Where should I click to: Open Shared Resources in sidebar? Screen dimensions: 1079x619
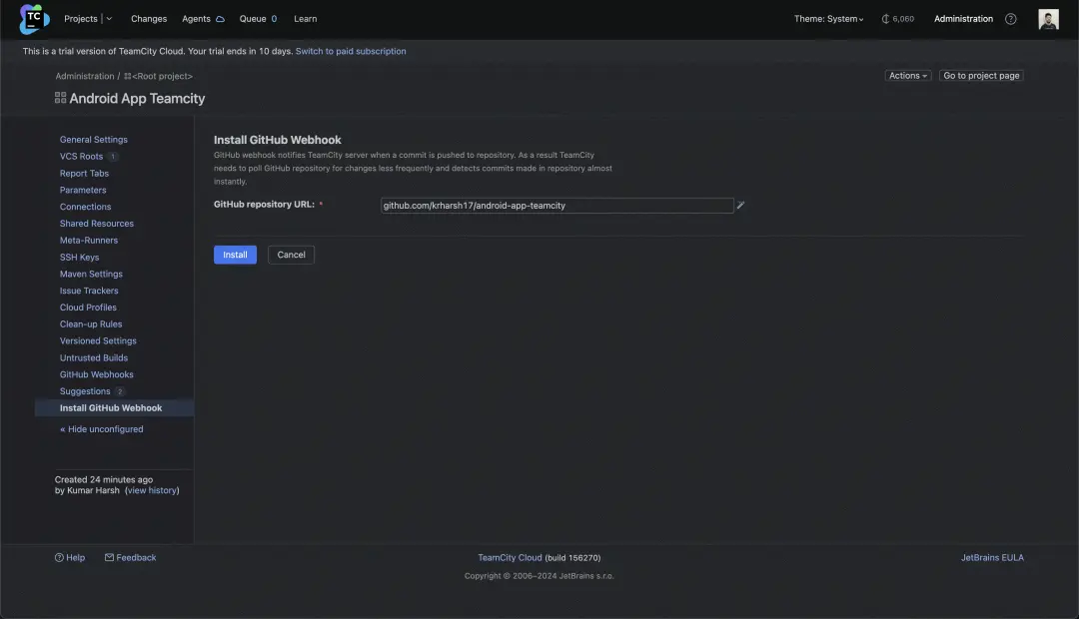click(96, 224)
